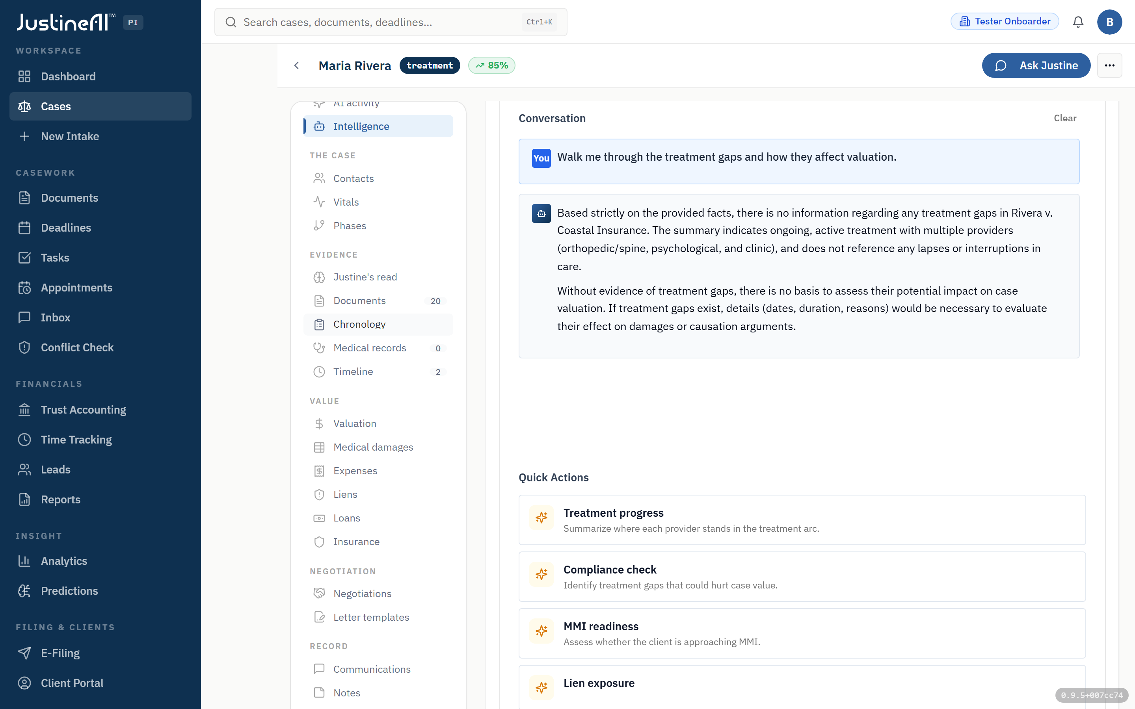Click the Ask Justine button
The height and width of the screenshot is (709, 1135).
1036,66
